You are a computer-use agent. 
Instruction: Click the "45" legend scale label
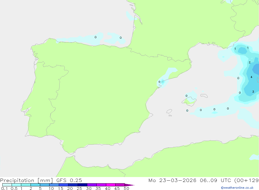[117, 188]
